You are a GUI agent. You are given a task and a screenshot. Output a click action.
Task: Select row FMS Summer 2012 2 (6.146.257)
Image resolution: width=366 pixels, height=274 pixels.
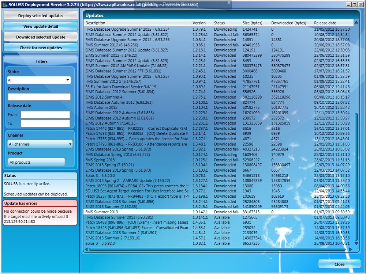coord(219,81)
